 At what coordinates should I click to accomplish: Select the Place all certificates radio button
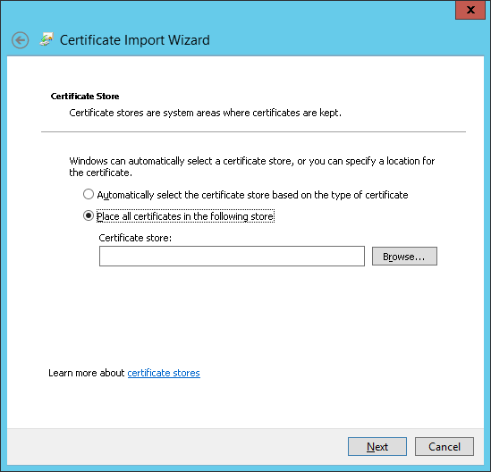[89, 215]
